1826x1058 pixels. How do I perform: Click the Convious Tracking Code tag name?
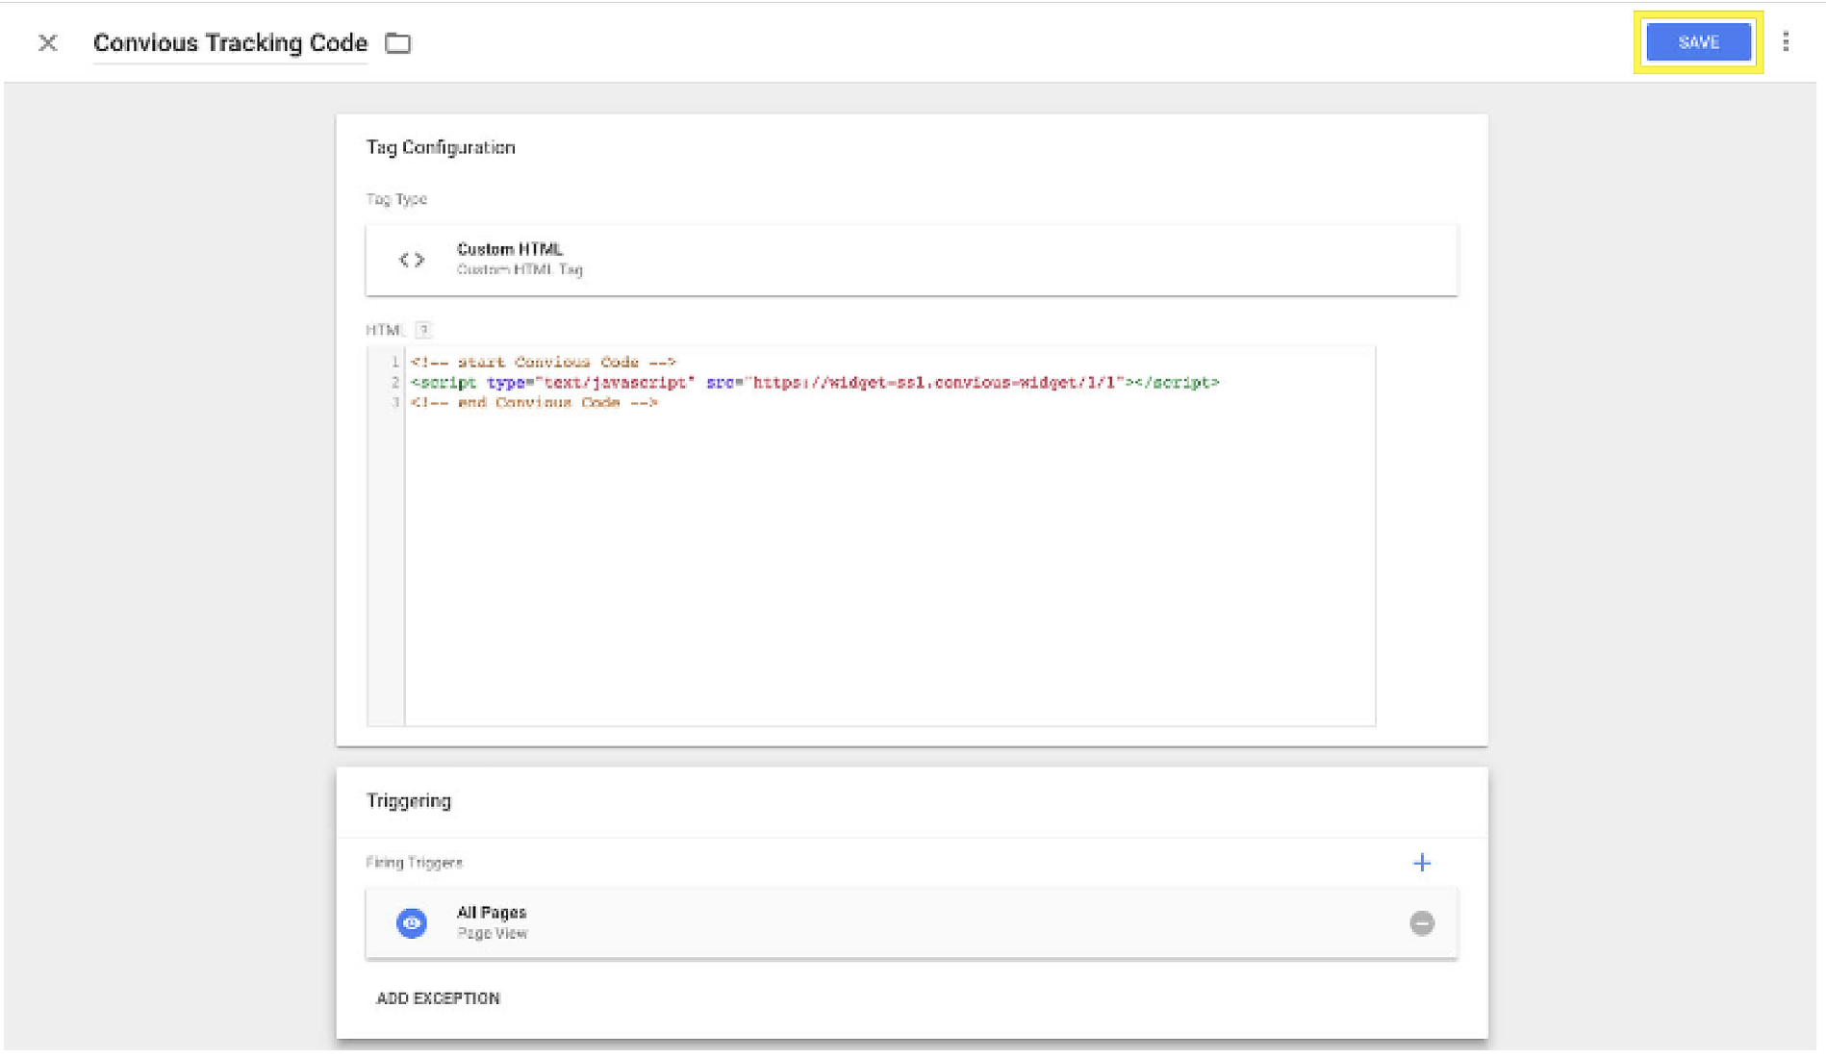pos(230,43)
